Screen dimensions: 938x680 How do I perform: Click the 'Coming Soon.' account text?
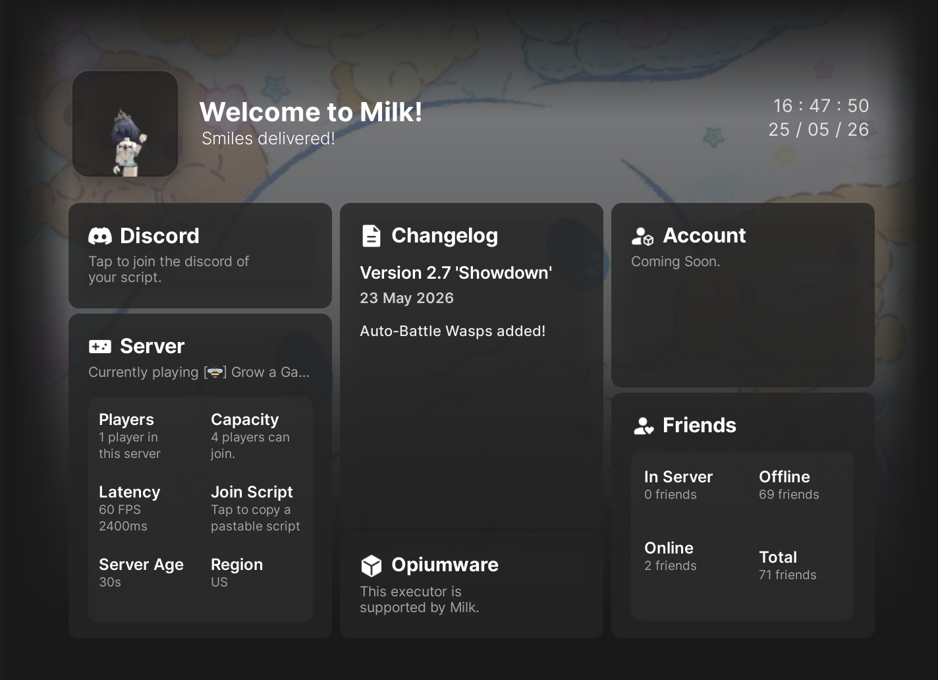(x=675, y=262)
